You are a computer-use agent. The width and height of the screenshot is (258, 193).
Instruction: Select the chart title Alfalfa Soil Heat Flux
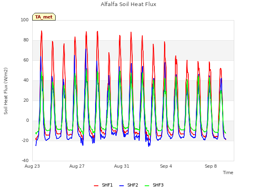pyautogui.click(x=129, y=4)
